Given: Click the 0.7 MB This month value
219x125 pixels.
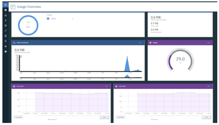Looking at the screenshot, I should [154, 24].
